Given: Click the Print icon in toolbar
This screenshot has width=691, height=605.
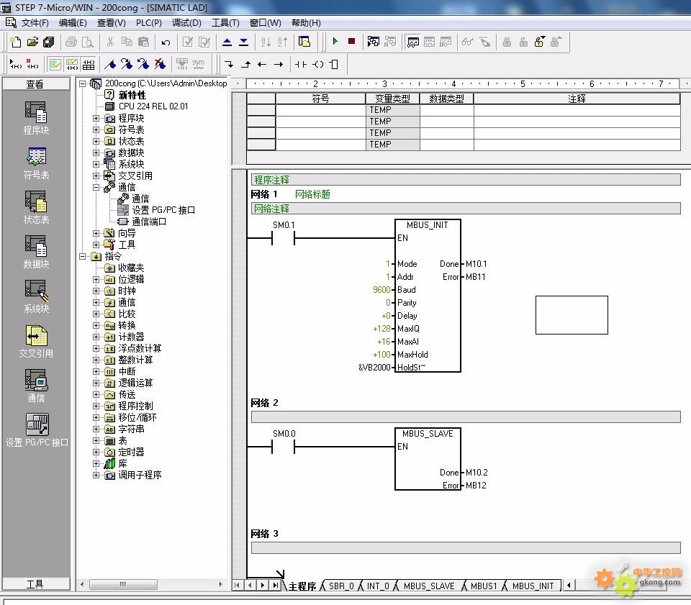Looking at the screenshot, I should click(x=71, y=42).
